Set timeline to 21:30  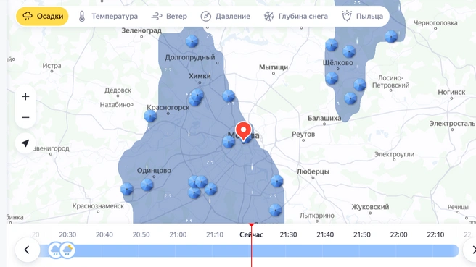pyautogui.click(x=288, y=234)
